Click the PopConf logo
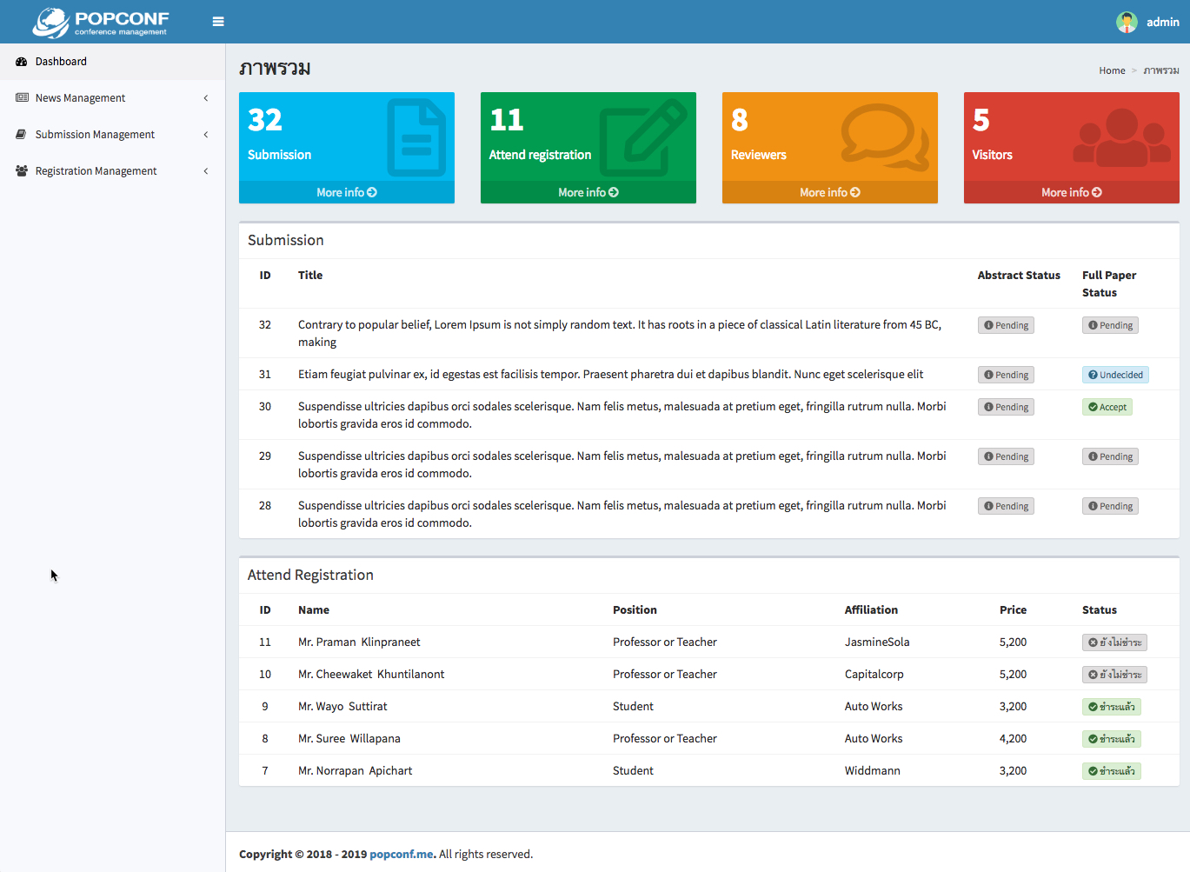The image size is (1190, 872). [x=101, y=23]
